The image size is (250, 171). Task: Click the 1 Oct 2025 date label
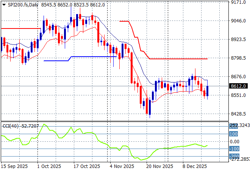point(49,166)
